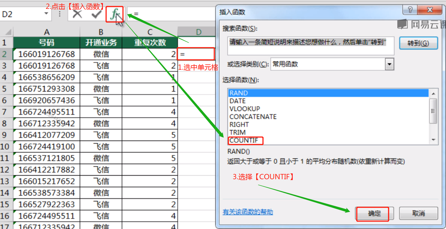
Task: Click function list scroll up arrow
Action: click(x=433, y=93)
